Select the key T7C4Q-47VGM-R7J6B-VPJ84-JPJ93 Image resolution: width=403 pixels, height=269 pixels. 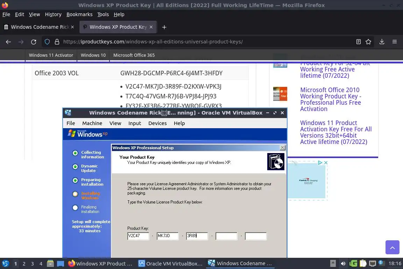point(171,96)
